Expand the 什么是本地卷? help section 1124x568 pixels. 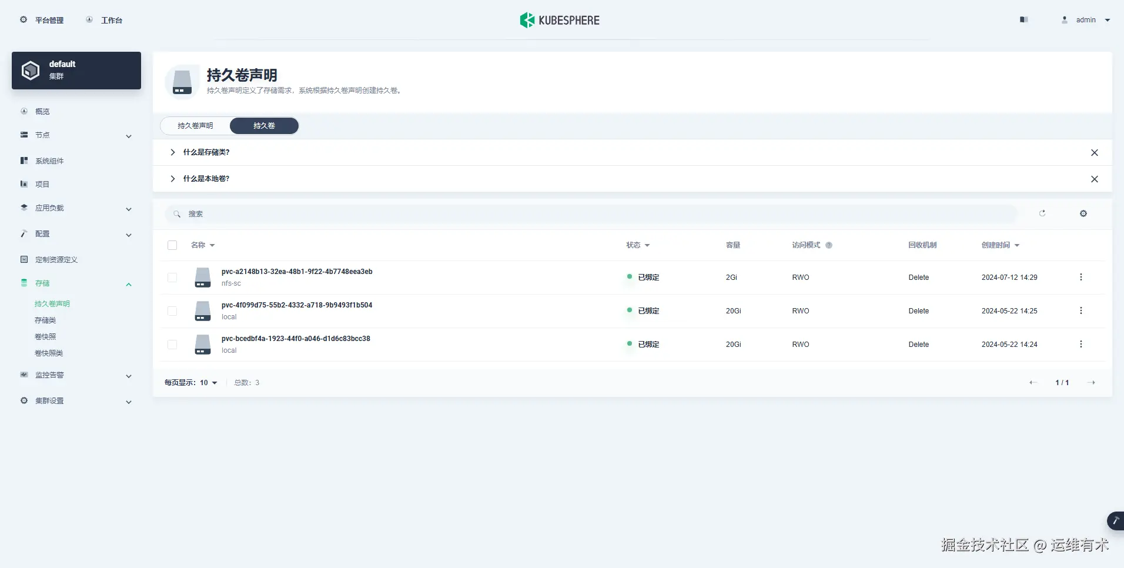173,179
